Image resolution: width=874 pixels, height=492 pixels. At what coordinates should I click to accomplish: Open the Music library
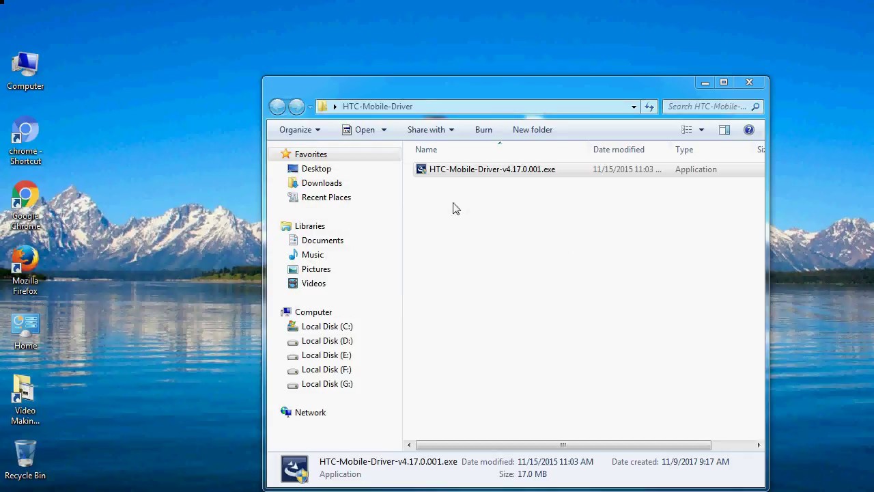pos(313,255)
